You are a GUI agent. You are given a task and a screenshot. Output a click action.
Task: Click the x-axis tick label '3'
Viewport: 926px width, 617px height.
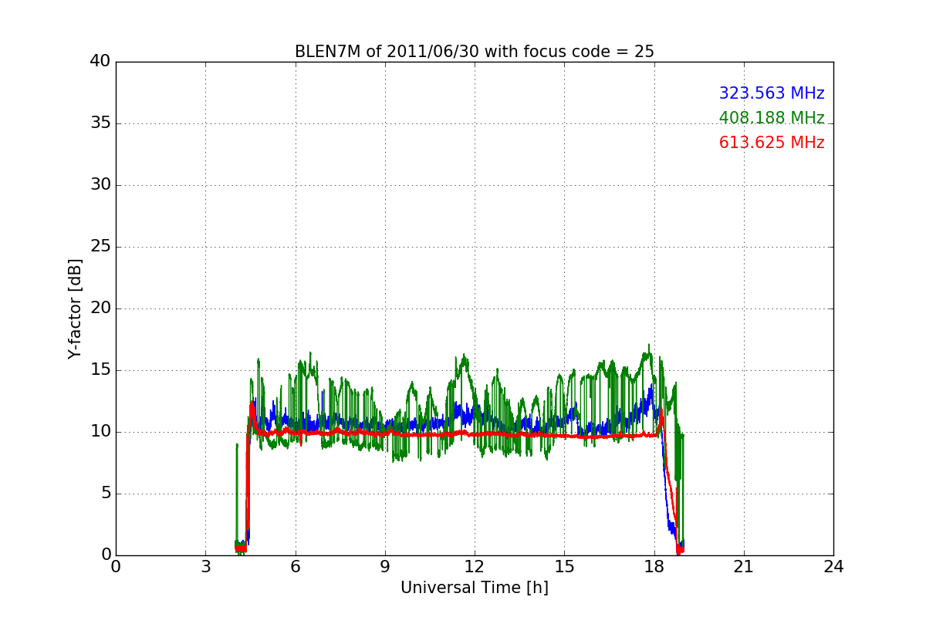click(205, 567)
